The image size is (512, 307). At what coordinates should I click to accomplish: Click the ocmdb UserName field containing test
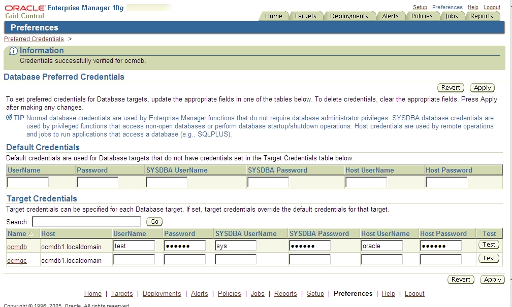click(134, 246)
